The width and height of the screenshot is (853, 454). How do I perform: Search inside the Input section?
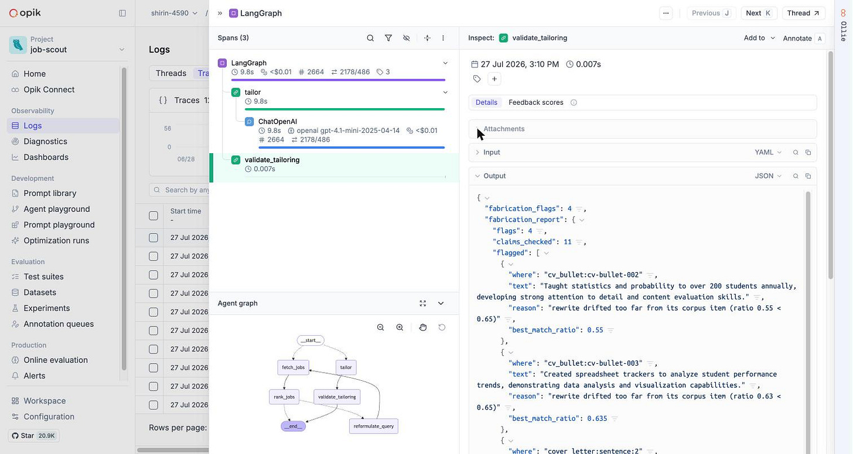(x=796, y=152)
